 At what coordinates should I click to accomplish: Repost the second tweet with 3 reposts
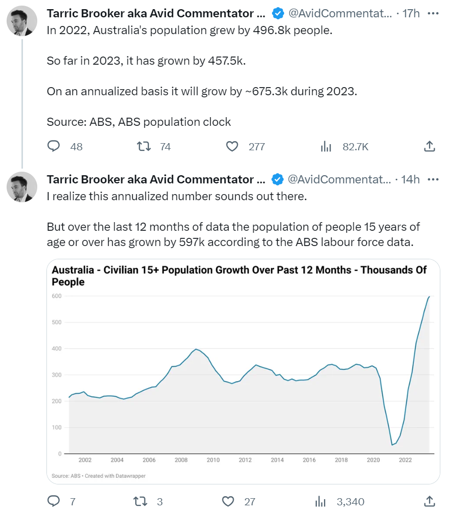pos(141,502)
